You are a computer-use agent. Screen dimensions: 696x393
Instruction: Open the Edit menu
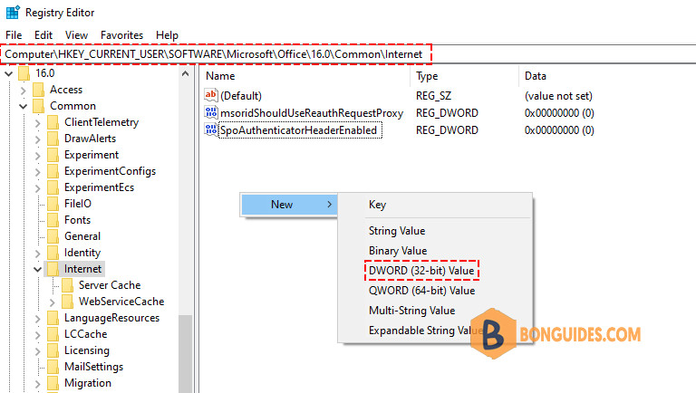43,35
